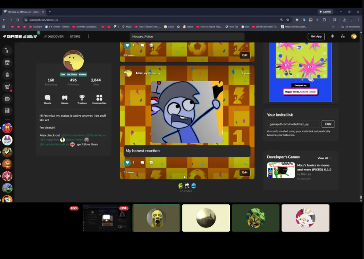Open comments on My honest reaction post
This screenshot has height=259, width=364.
(142, 162)
